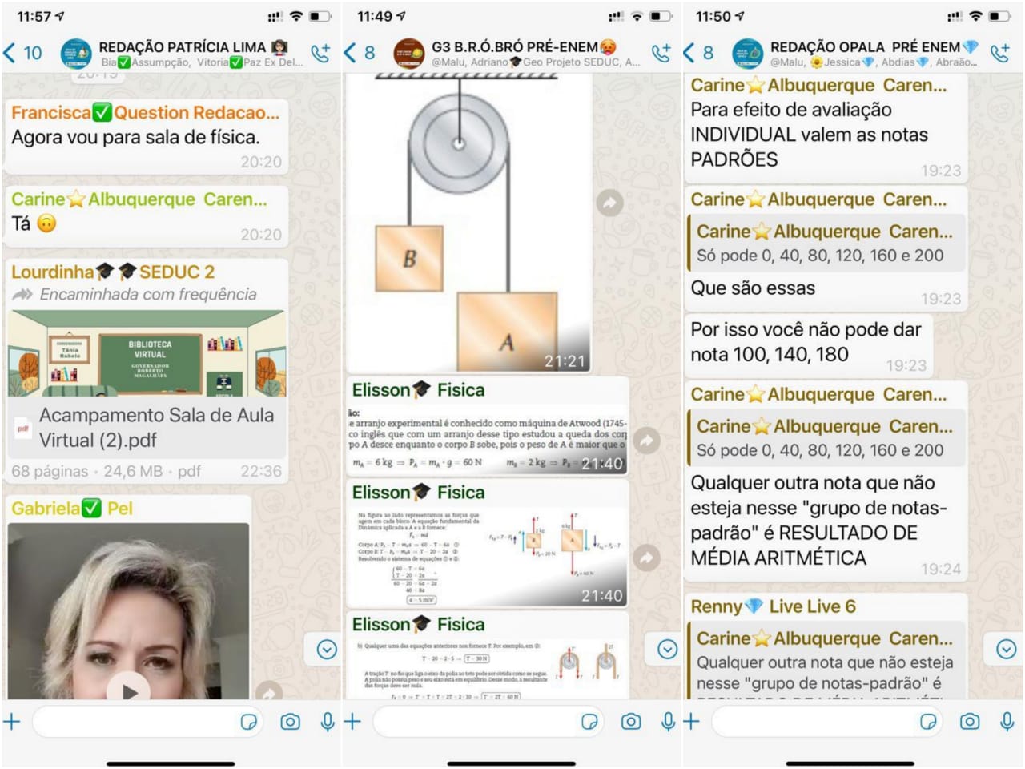The width and height of the screenshot is (1025, 769).
Task: Select Carine's 'Tá' emoji message at 20:20
Action: pos(147,216)
